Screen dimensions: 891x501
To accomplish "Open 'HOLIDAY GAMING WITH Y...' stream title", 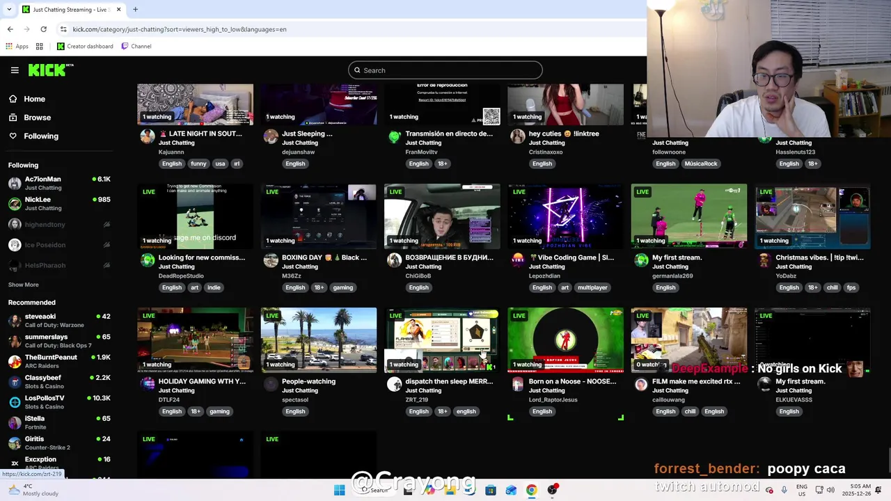I will [x=202, y=381].
